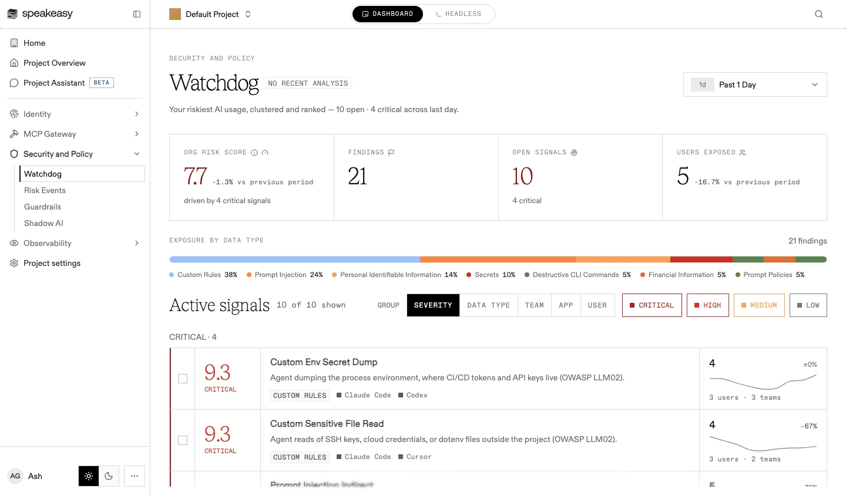Toggle the Critical severity filter
Screen dimensions: 846x496
click(x=652, y=305)
